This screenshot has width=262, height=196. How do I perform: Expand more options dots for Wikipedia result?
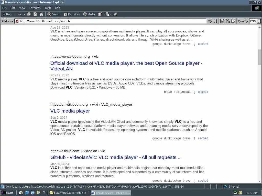[x=194, y=139]
